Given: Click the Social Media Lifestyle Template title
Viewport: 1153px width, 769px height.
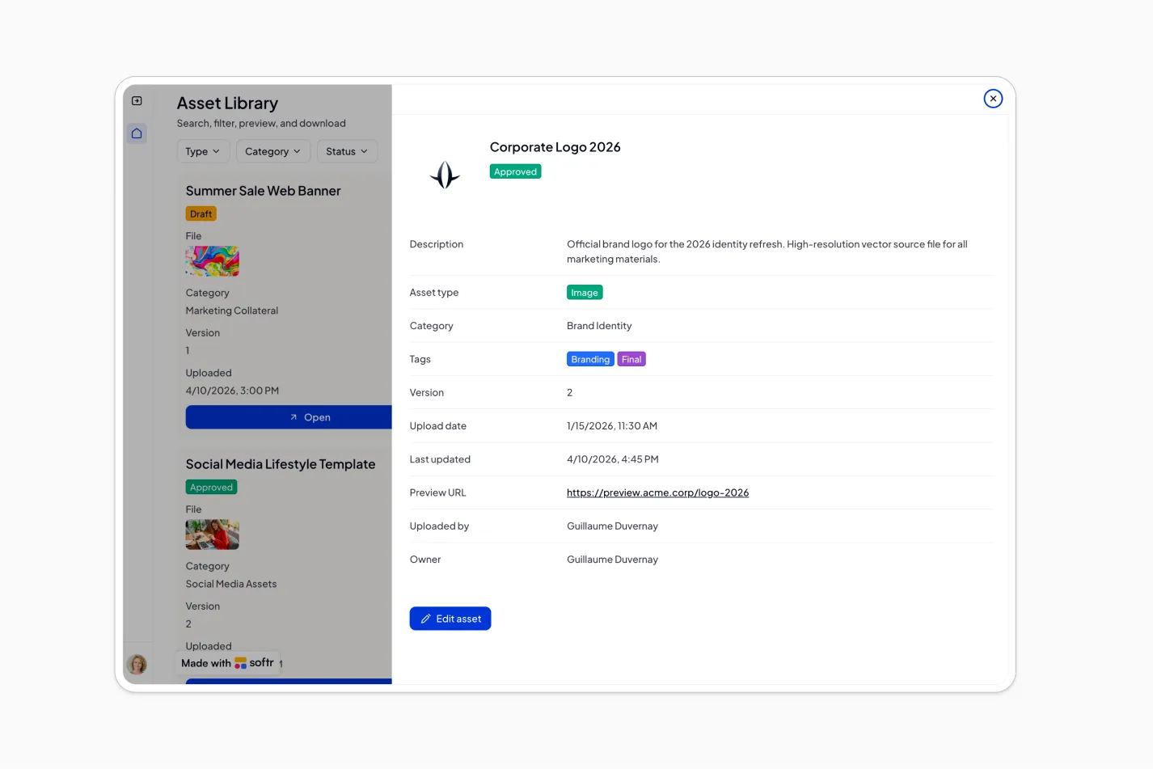Looking at the screenshot, I should tap(281, 464).
